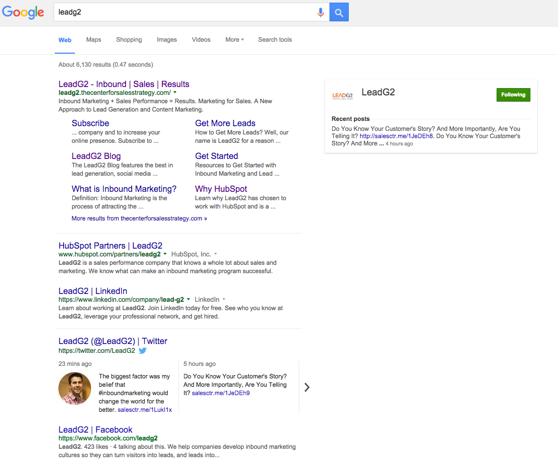Open Search tools
Image resolution: width=558 pixels, height=466 pixels.
point(275,40)
